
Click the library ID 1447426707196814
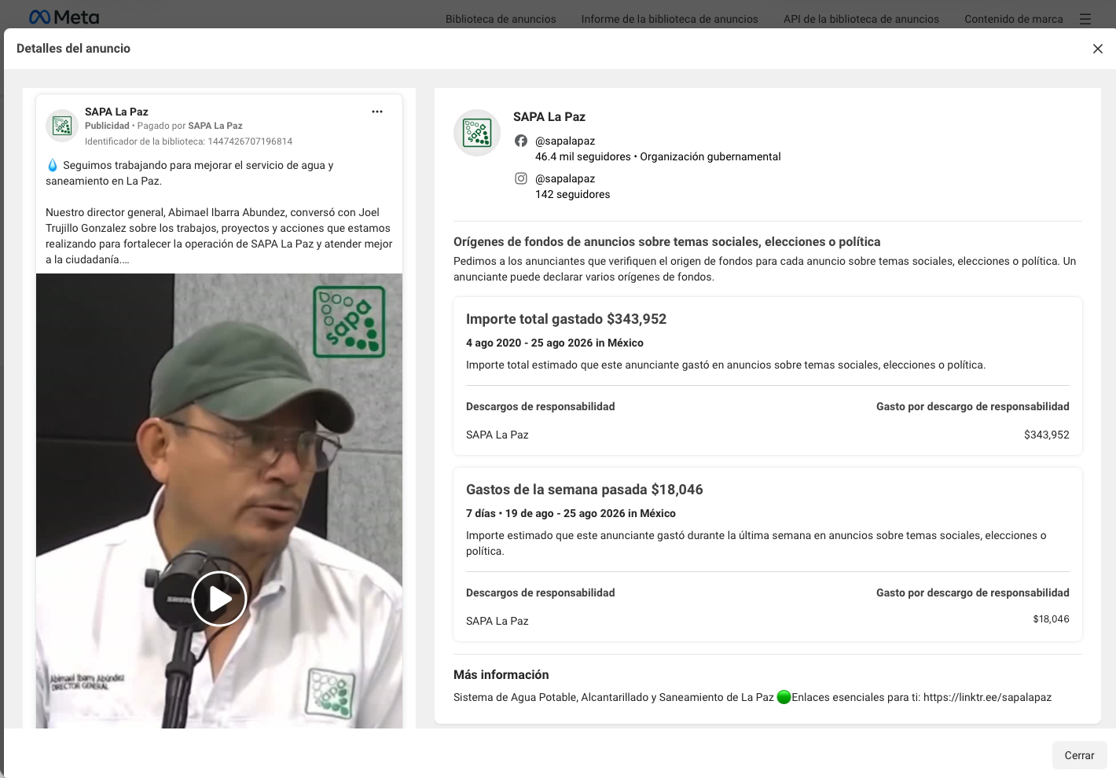(250, 141)
